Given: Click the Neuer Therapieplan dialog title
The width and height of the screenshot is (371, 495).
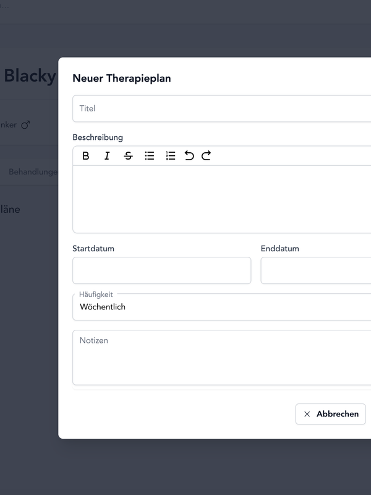Looking at the screenshot, I should tap(122, 79).
